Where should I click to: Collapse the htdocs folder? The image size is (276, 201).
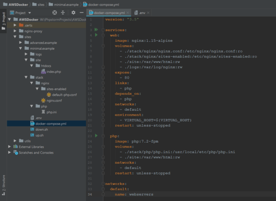point(31,66)
